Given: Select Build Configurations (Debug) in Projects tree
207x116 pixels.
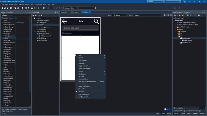Looking at the screenshot, I should pos(187,23).
